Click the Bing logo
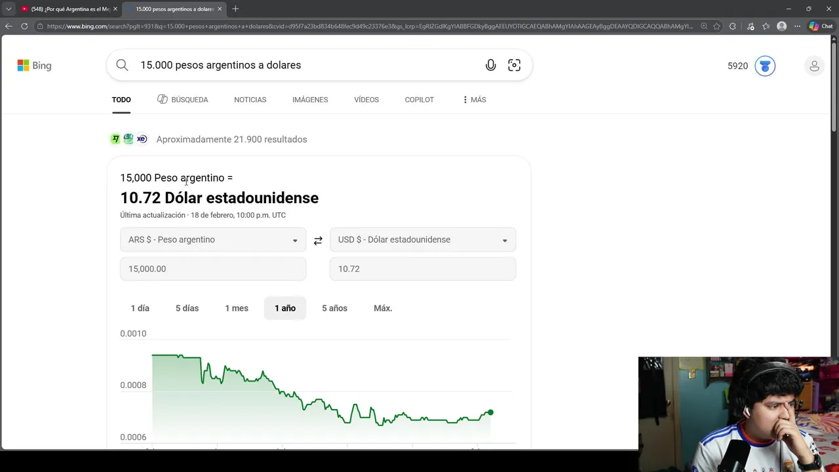839x472 pixels. pos(34,66)
